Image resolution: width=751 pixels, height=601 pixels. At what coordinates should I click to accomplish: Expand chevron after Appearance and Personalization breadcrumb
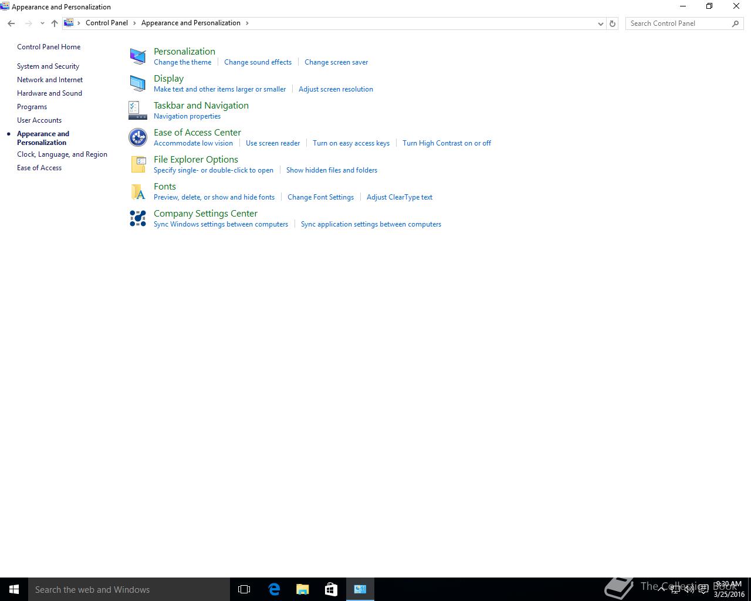click(x=247, y=23)
